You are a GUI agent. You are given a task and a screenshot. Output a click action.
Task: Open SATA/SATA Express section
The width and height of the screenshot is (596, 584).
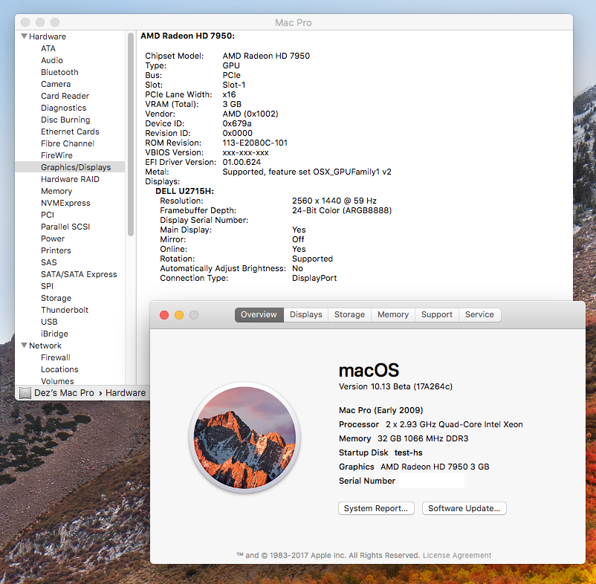(x=79, y=274)
